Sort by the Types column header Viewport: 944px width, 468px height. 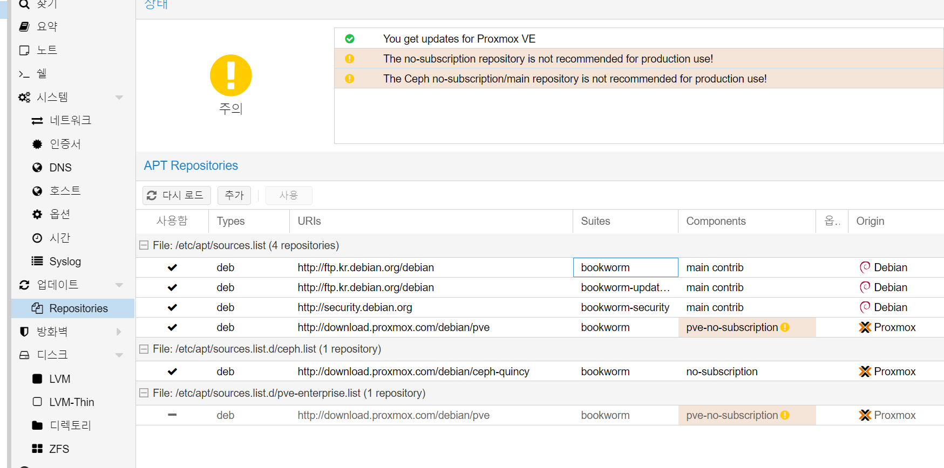point(249,221)
